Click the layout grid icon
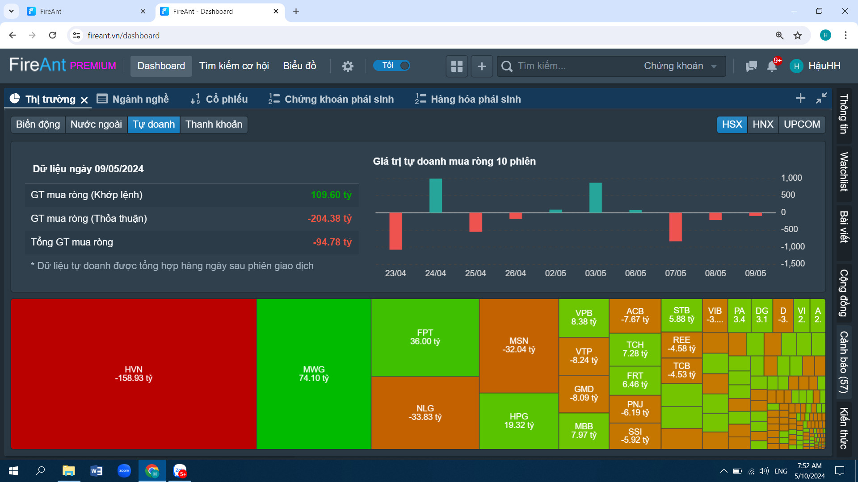Viewport: 858px width, 482px height. pyautogui.click(x=457, y=66)
